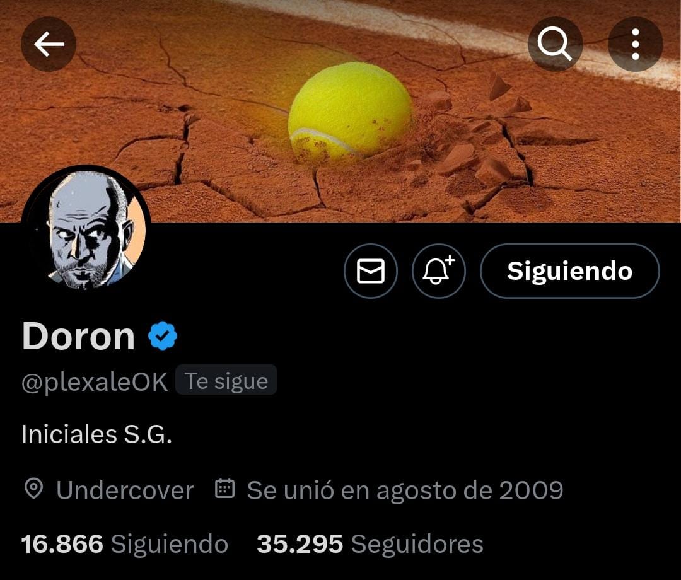The image size is (681, 580).
Task: Open the 16.866 Siguiendo list
Action: click(125, 543)
